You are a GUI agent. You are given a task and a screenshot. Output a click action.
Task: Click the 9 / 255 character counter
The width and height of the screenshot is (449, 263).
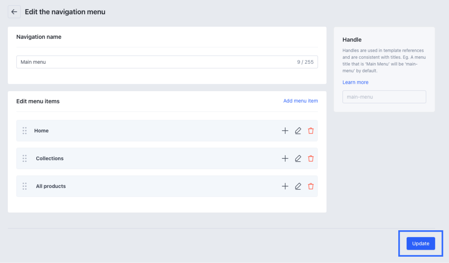point(305,62)
